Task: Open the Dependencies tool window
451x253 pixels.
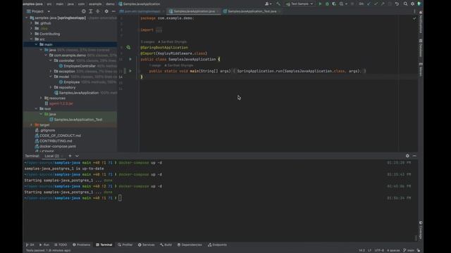Action: pyautogui.click(x=190, y=245)
